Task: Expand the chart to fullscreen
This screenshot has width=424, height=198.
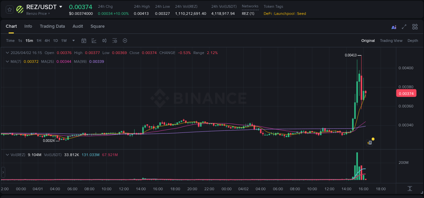Action: pos(404,27)
